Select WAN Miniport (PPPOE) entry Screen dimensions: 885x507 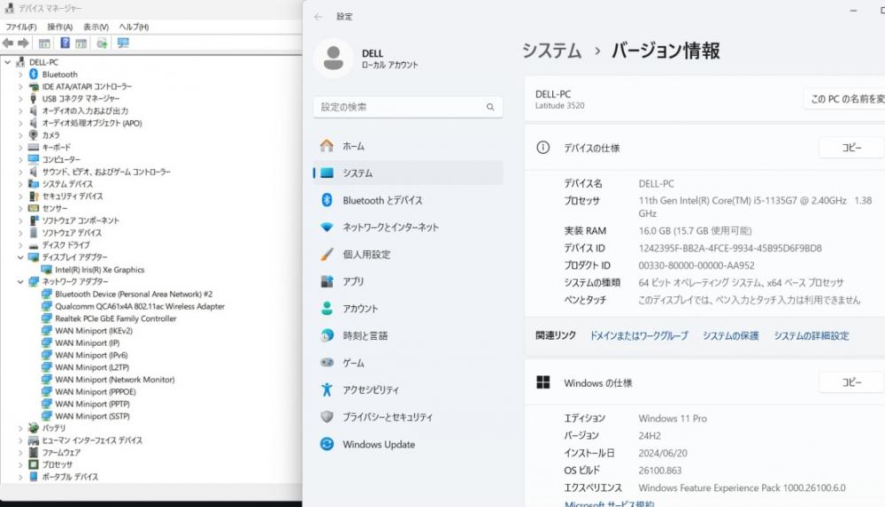tap(96, 392)
